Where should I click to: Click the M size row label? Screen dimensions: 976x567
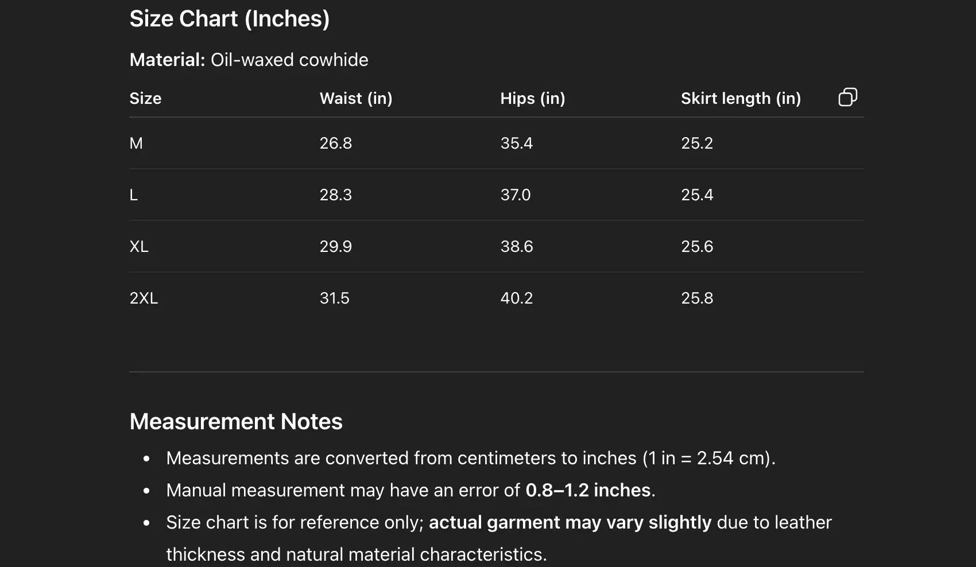(x=136, y=143)
